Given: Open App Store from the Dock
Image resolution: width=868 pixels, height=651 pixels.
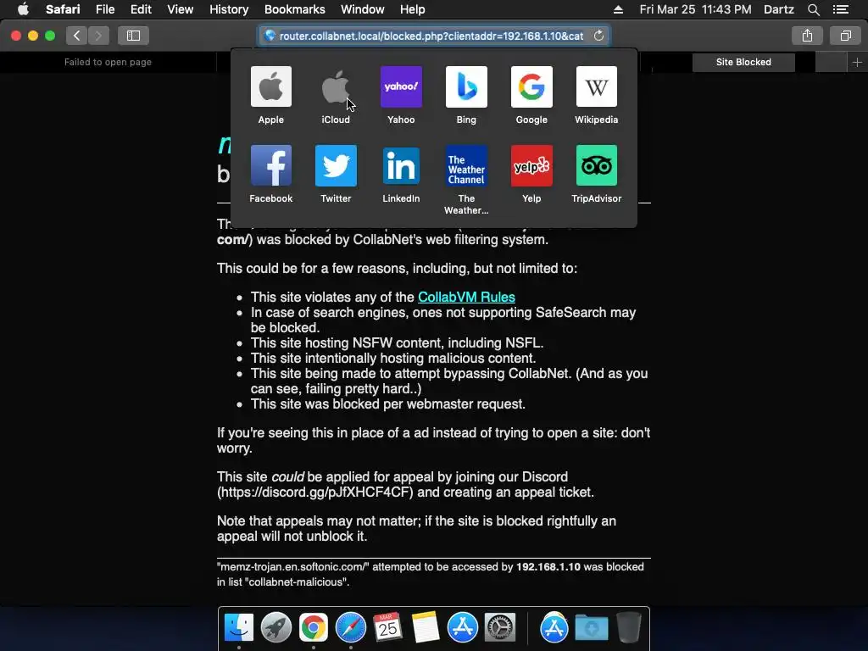Looking at the screenshot, I should [462, 627].
